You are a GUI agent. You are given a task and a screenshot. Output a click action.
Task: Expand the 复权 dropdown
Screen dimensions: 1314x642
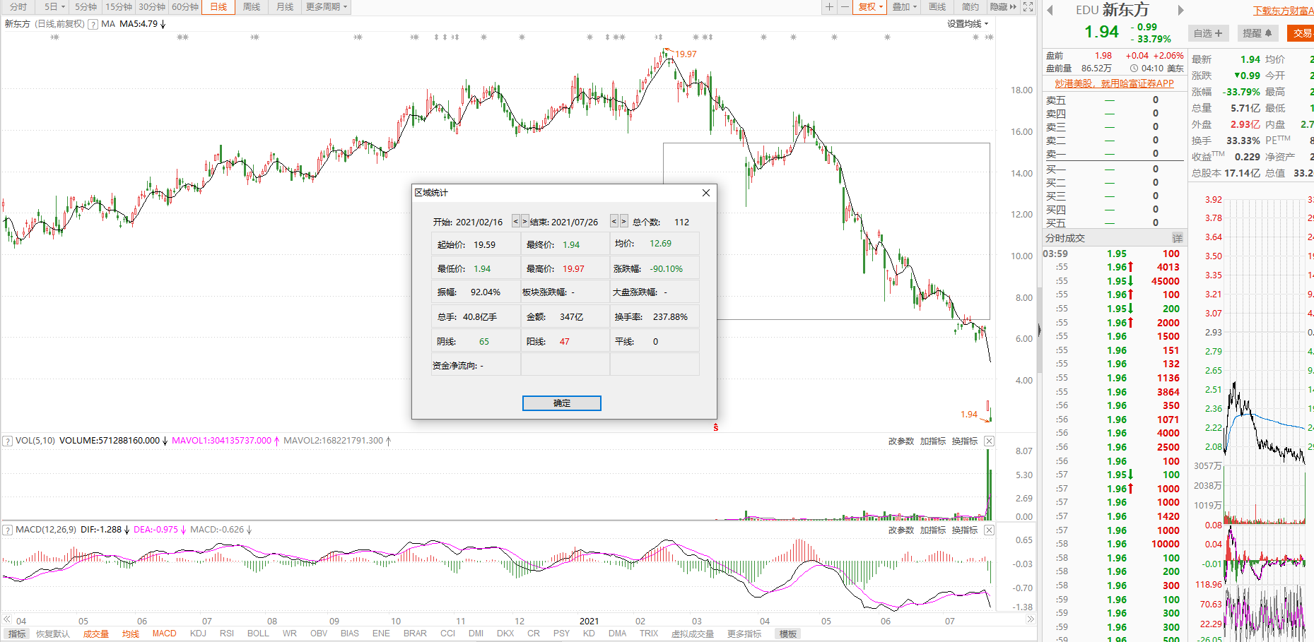click(x=870, y=7)
